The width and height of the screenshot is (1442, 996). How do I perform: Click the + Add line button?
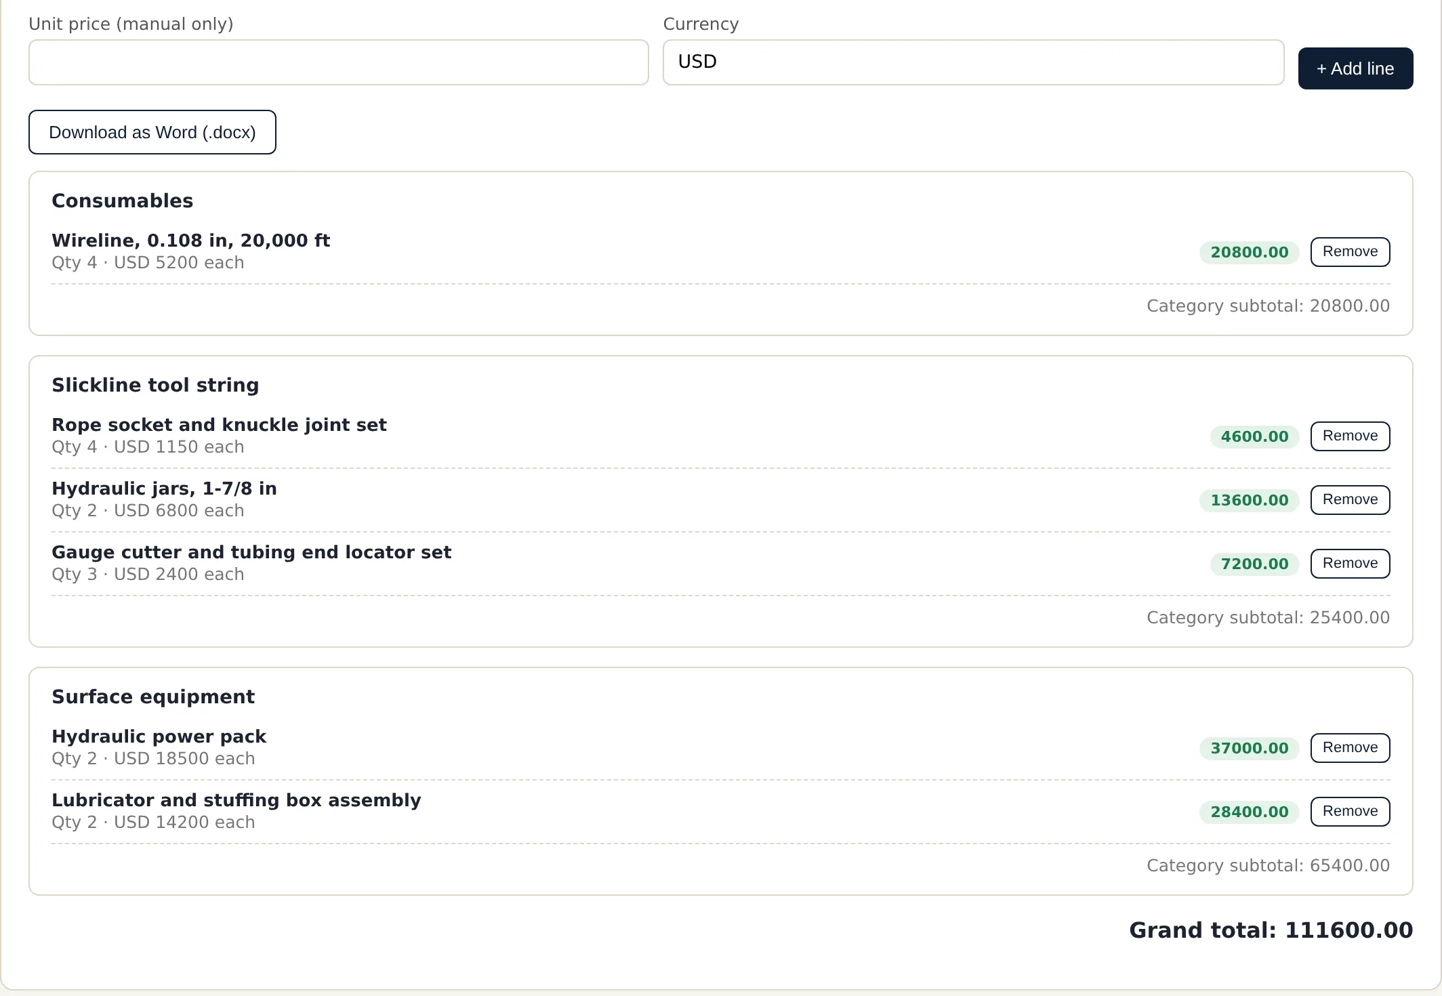pyautogui.click(x=1355, y=68)
